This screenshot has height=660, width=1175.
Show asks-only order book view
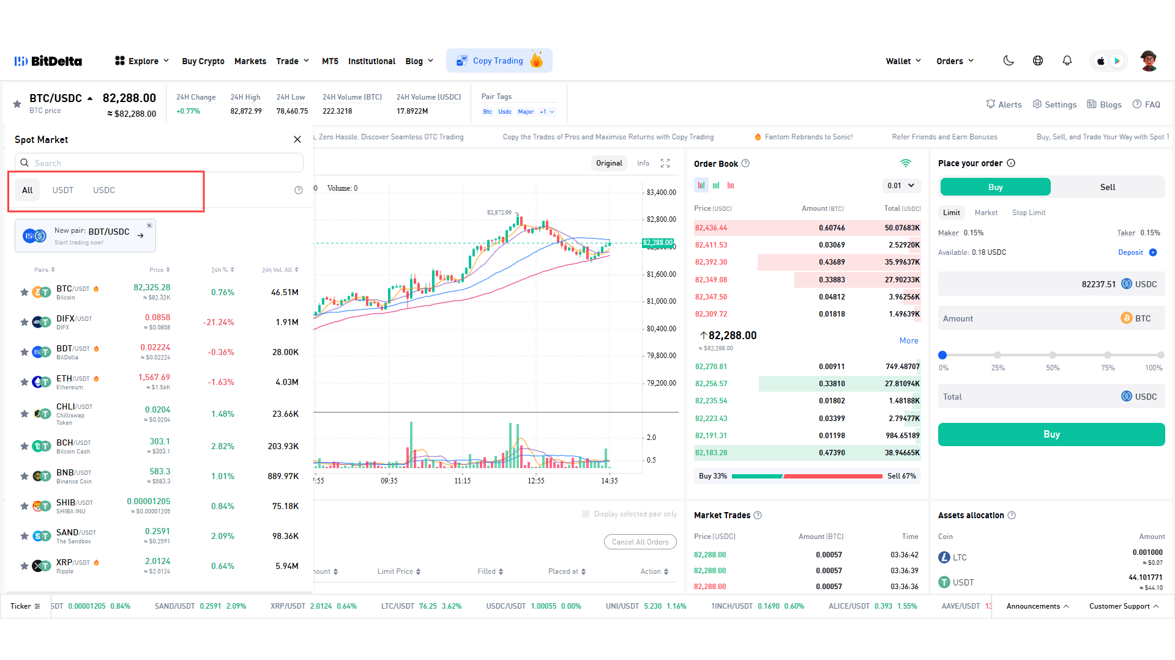click(x=731, y=185)
